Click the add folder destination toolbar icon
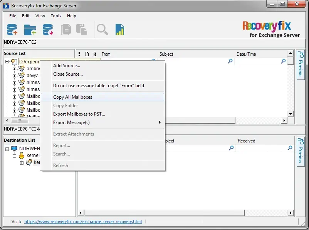This screenshot has height=230, width=309. 30,30
